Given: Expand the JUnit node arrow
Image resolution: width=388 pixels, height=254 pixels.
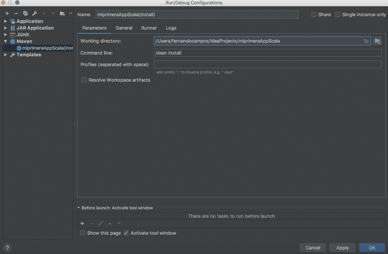Looking at the screenshot, I should pos(5,34).
